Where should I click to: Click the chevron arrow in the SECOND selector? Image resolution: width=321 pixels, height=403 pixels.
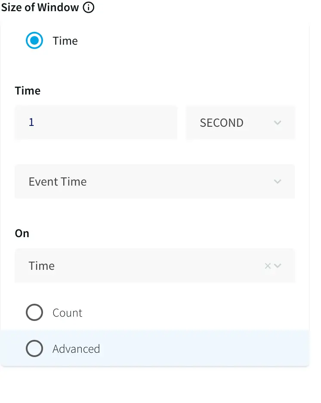(278, 123)
